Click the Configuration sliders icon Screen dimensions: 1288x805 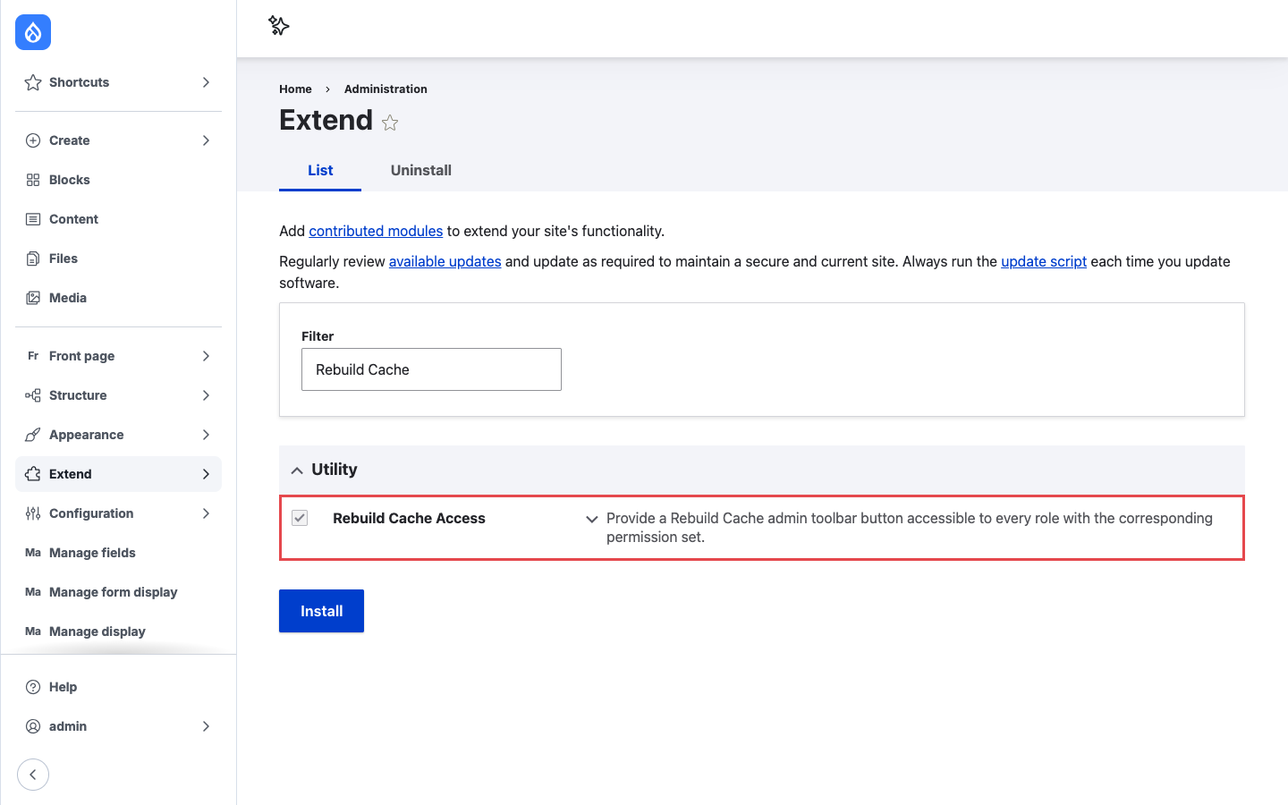pyautogui.click(x=33, y=513)
